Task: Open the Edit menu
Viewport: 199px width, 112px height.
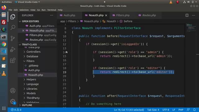Action: (16, 10)
